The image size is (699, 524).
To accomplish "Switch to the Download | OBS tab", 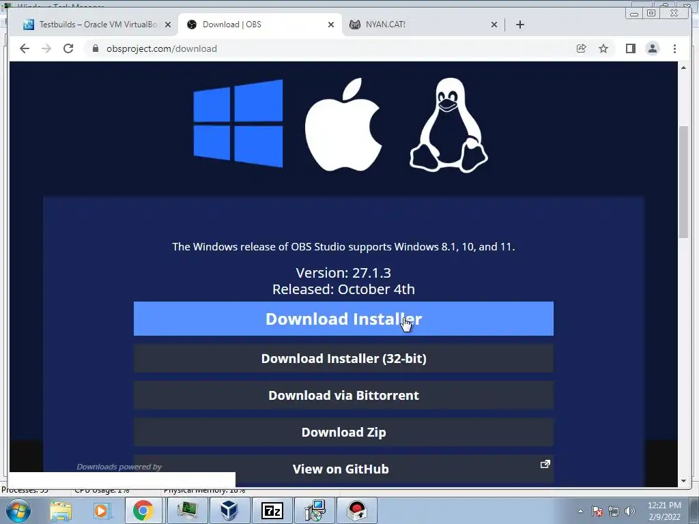I will (x=260, y=25).
